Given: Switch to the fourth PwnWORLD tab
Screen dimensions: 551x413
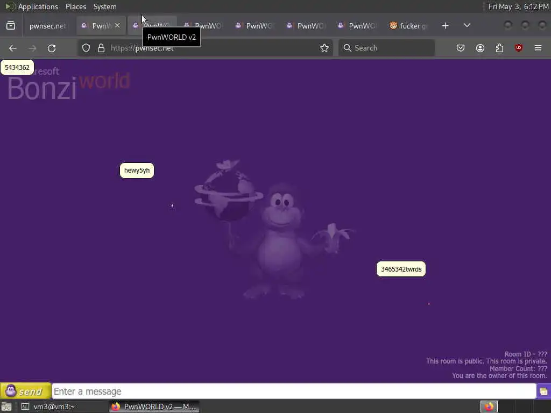Looking at the screenshot, I should pyautogui.click(x=255, y=26).
